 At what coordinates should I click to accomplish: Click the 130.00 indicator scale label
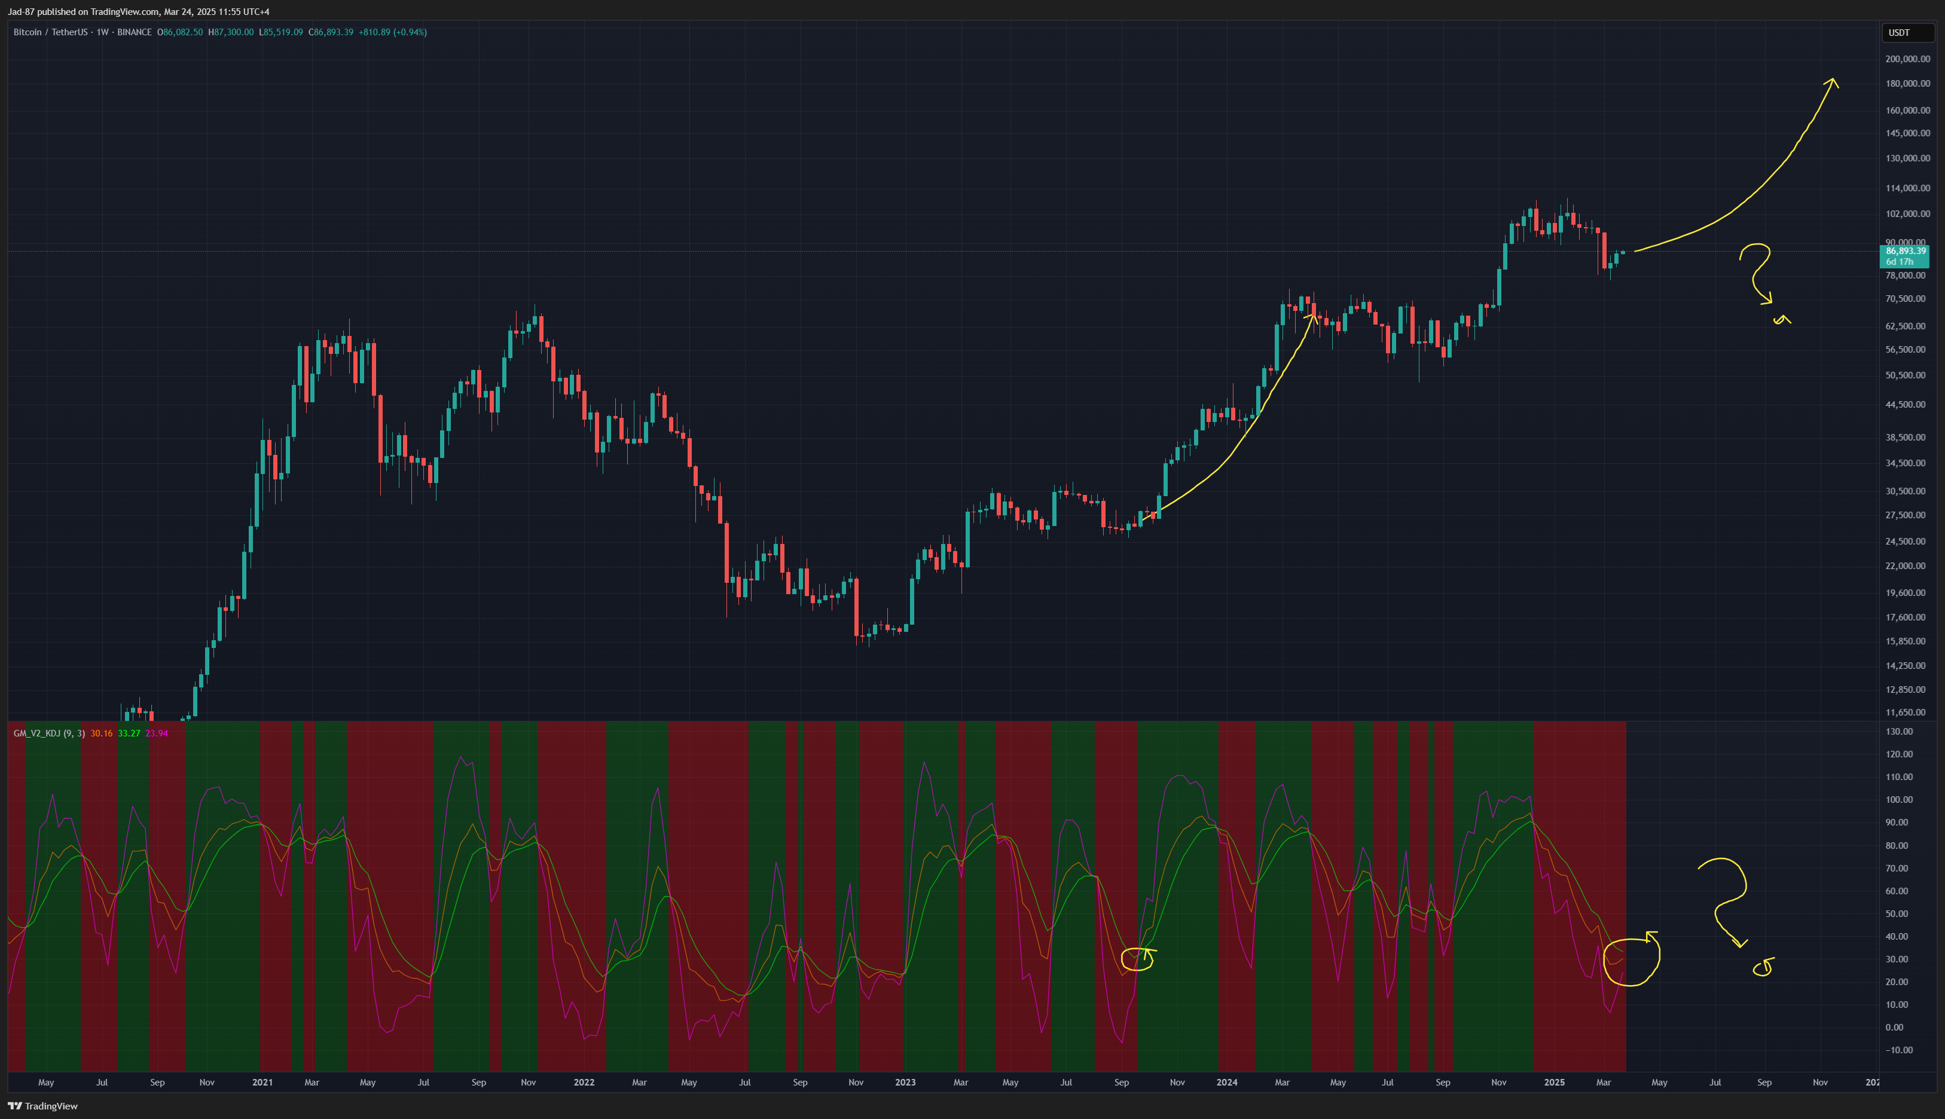pyautogui.click(x=1899, y=732)
